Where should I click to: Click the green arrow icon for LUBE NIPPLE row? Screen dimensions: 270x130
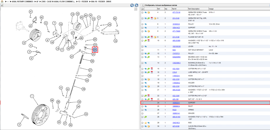click(x=148, y=72)
